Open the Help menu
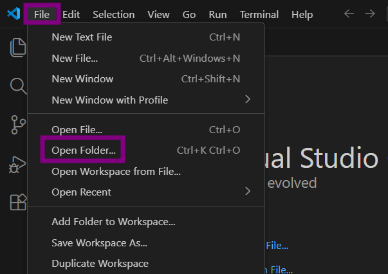This screenshot has width=388, height=274. tap(302, 14)
